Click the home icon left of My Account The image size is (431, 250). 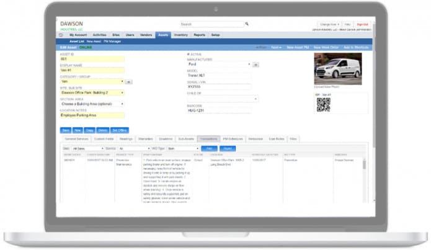click(x=61, y=35)
